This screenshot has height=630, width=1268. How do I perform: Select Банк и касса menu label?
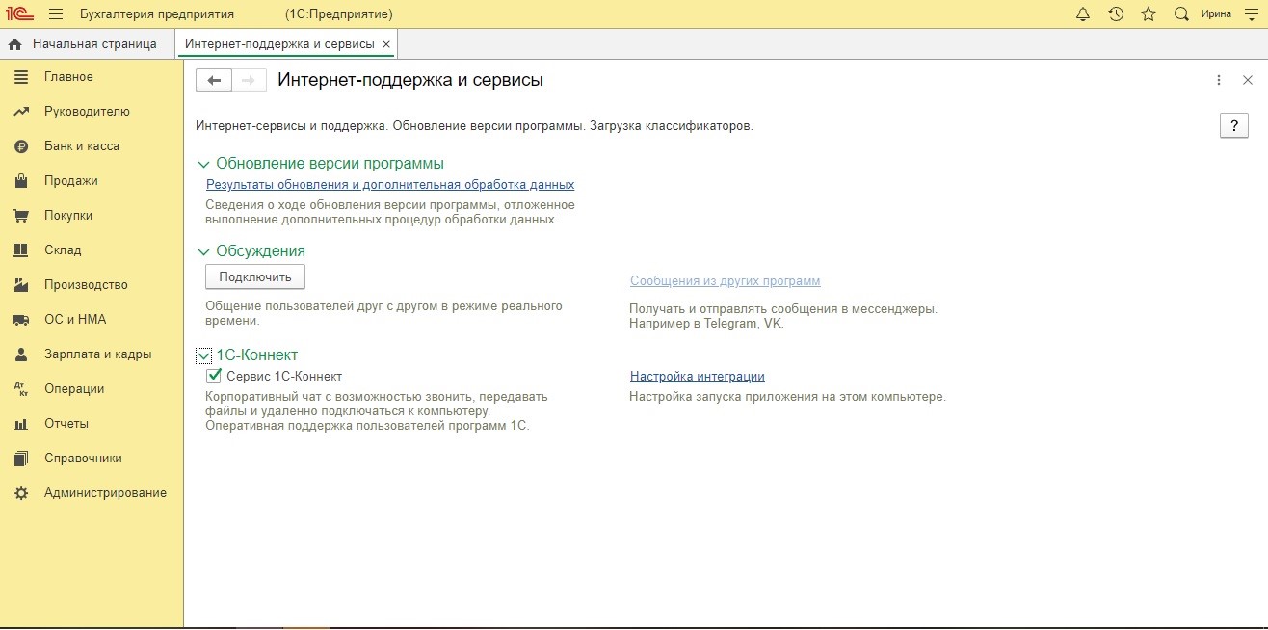point(82,146)
